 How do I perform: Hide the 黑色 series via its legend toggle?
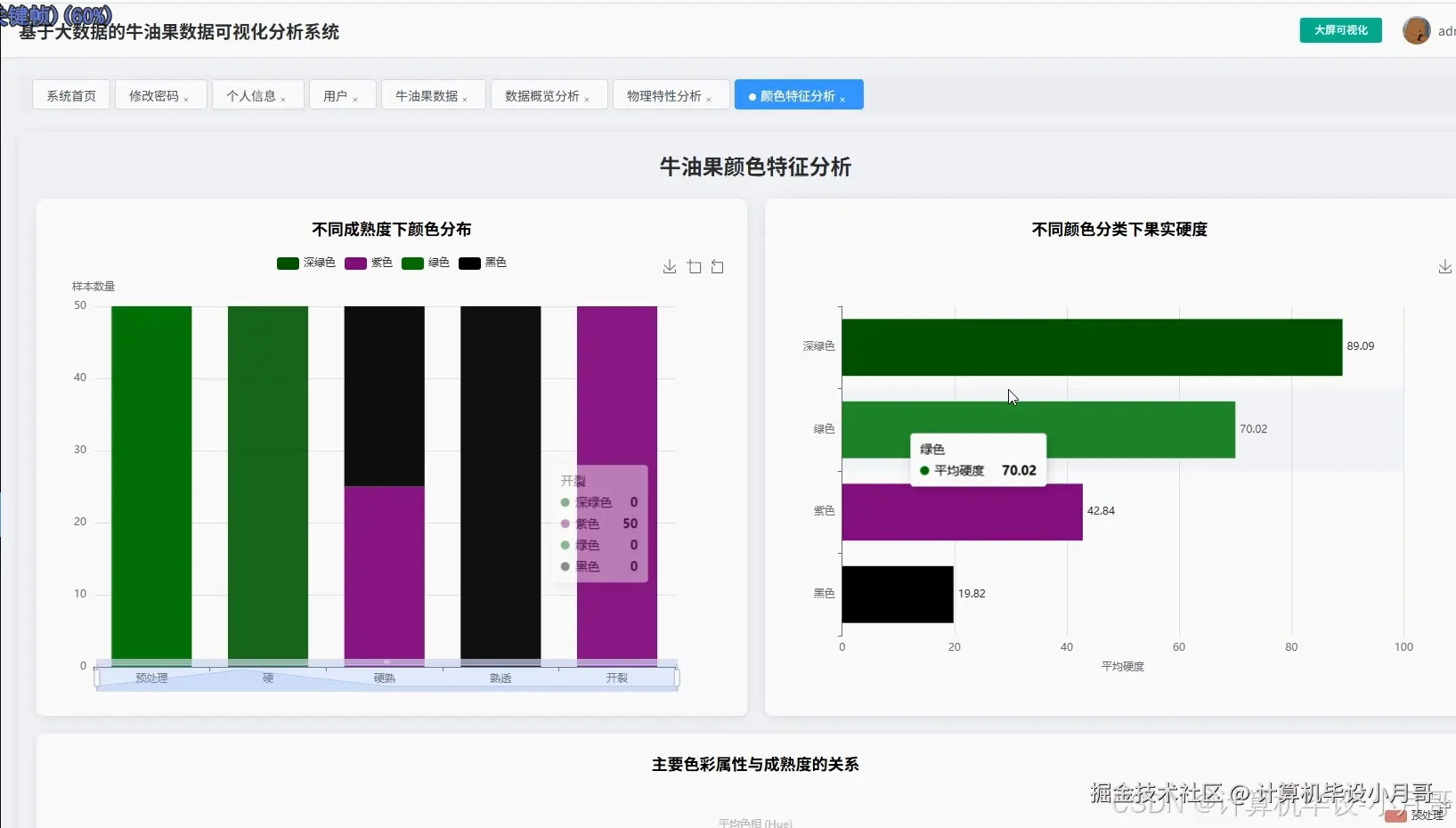(483, 263)
